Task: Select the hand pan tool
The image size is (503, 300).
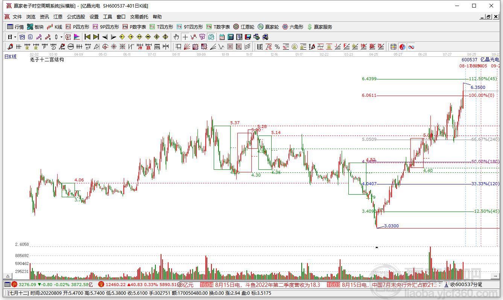Action: [x=176, y=37]
